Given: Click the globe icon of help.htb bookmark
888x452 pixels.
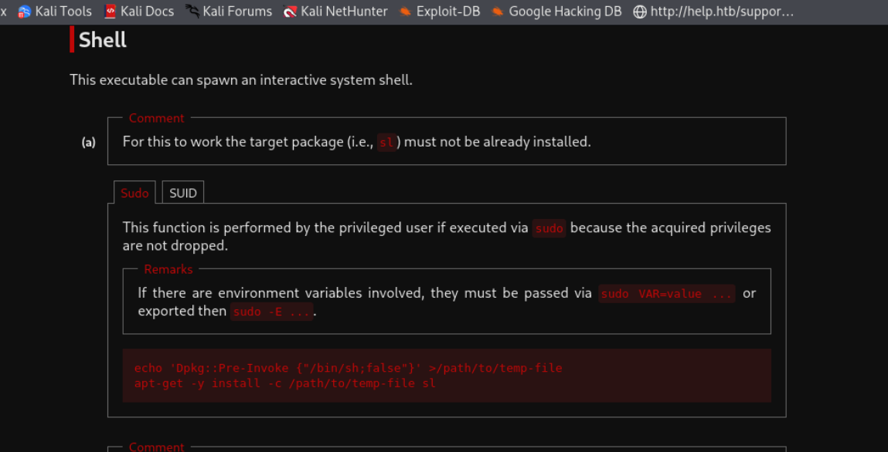Looking at the screenshot, I should point(639,12).
